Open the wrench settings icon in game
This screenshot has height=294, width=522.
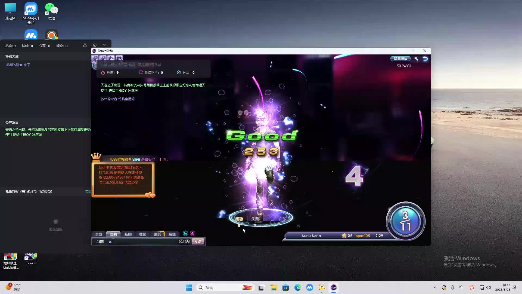(x=416, y=59)
